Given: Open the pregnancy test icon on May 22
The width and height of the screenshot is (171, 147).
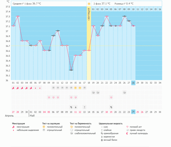Looking at the screenshot, I should pyautogui.click(x=125, y=93).
